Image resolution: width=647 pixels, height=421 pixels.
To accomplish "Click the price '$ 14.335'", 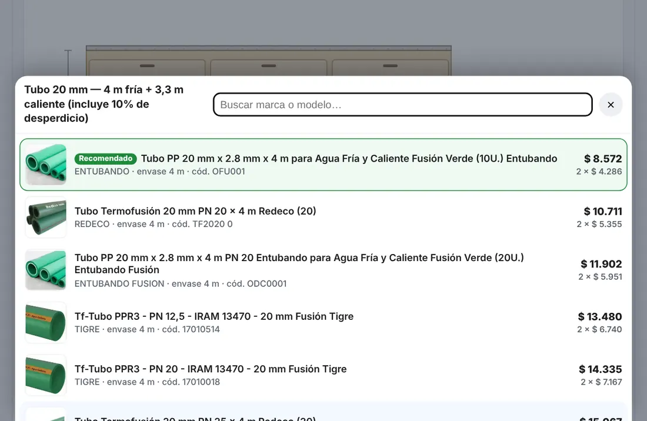I will click(601, 369).
